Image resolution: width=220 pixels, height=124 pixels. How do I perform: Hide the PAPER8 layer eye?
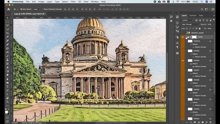click(x=183, y=61)
